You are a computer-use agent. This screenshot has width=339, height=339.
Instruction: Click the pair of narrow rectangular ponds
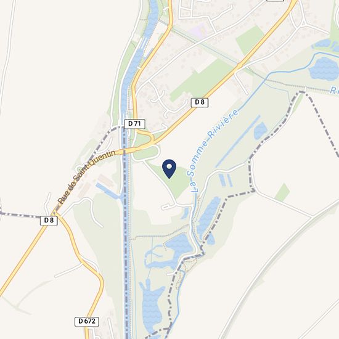pos(225,181)
